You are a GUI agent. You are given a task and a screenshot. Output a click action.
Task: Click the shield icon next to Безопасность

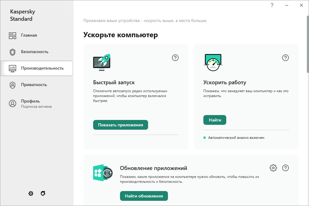click(x=12, y=52)
